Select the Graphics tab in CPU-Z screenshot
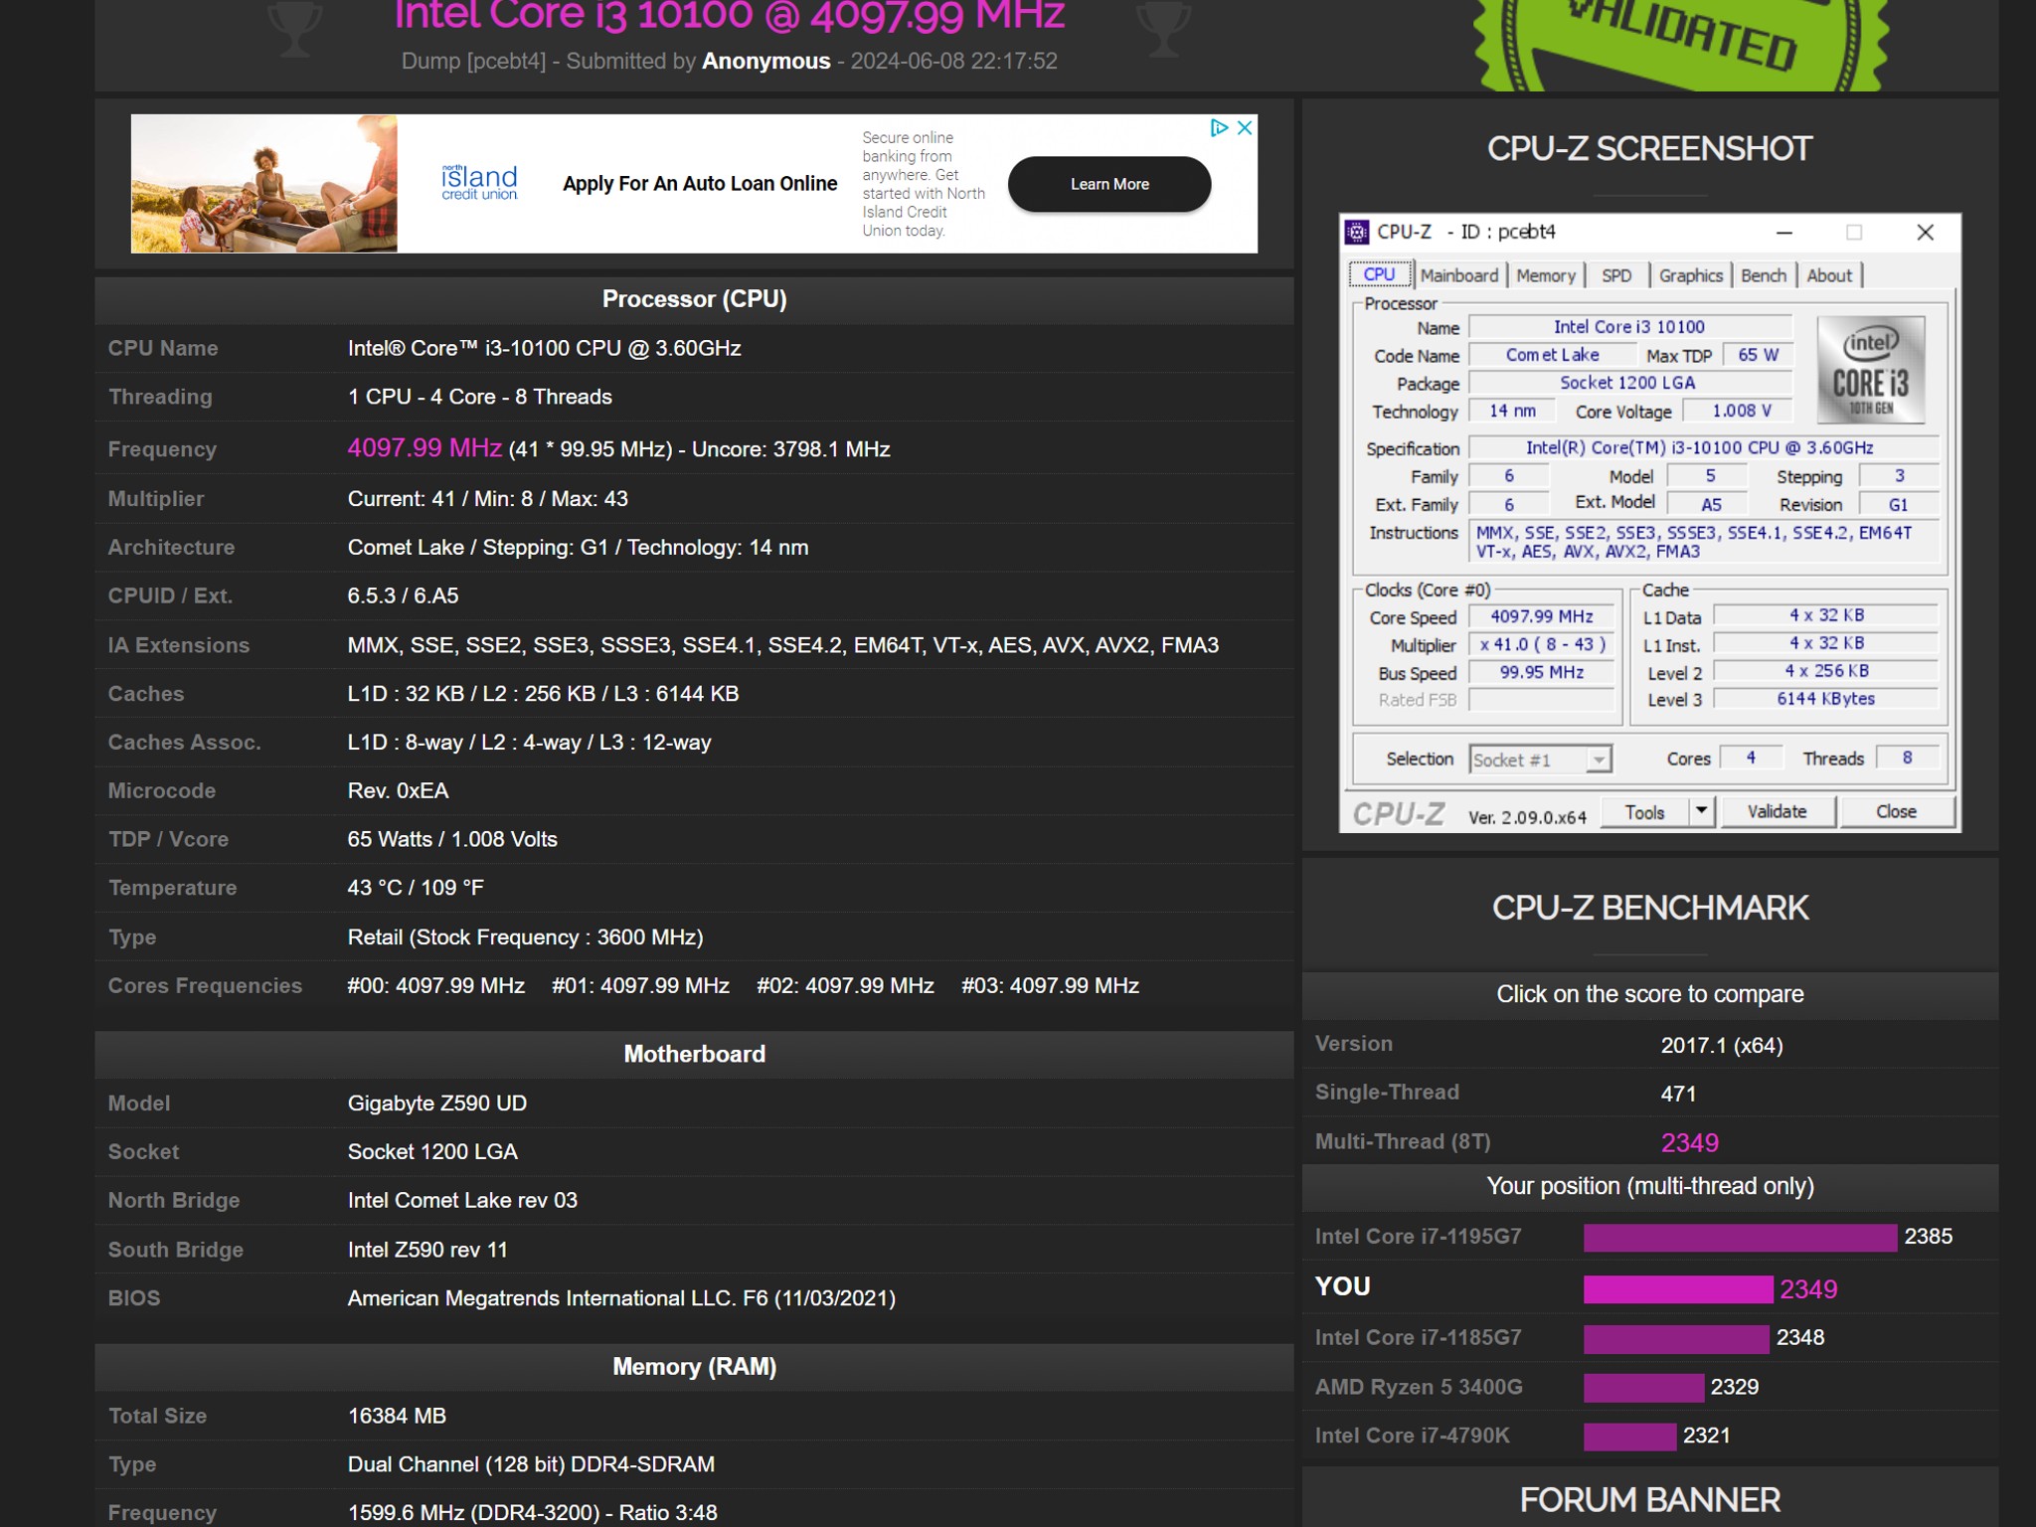 1690,275
